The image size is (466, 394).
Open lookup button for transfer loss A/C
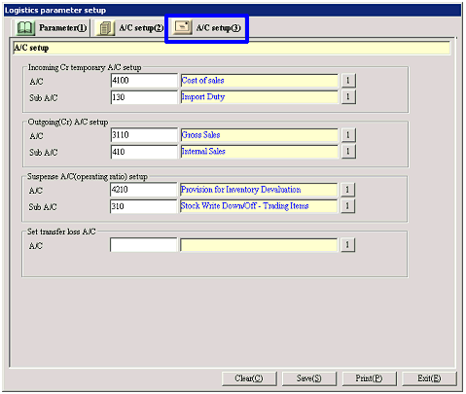point(347,245)
